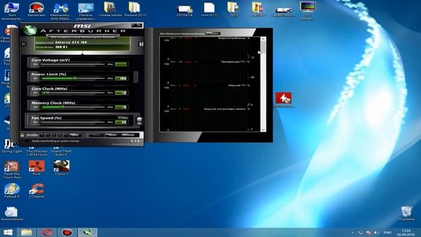Click the Core Clock value field
The image size is (421, 237).
(x=121, y=93)
